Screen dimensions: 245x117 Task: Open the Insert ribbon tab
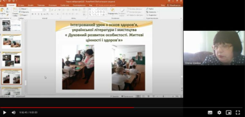tap(21, 5)
